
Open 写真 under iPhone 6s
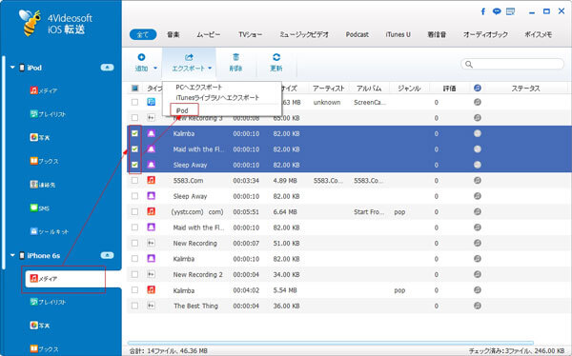point(40,325)
